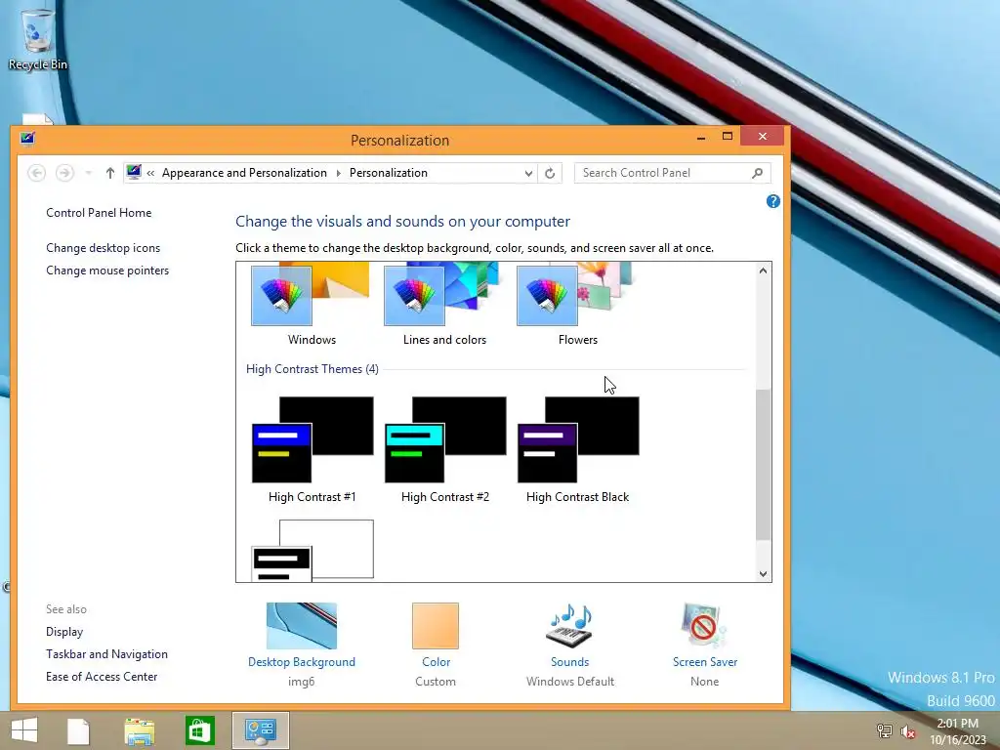Screen dimensions: 1000x750
Task: Open the window Color swatch
Action: point(436,626)
